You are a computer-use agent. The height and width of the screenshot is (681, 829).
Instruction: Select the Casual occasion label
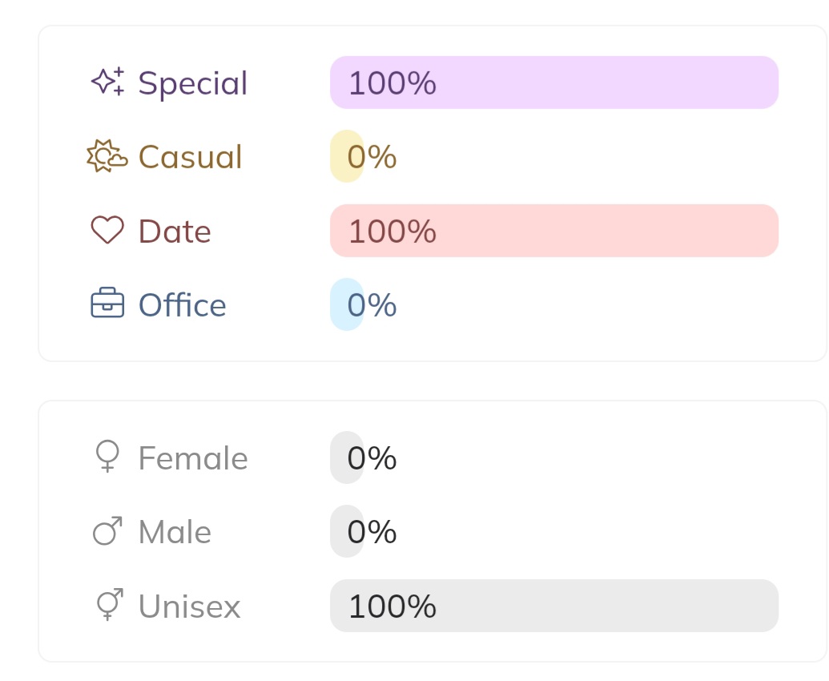click(190, 157)
